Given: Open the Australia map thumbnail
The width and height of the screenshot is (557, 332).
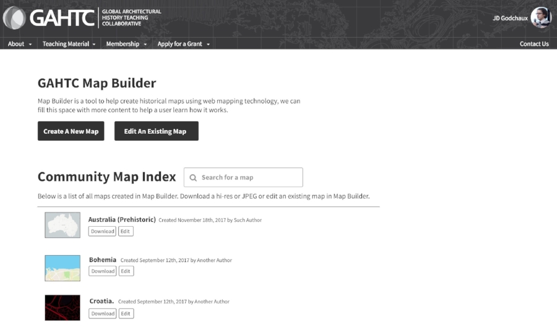Looking at the screenshot, I should tap(63, 225).
